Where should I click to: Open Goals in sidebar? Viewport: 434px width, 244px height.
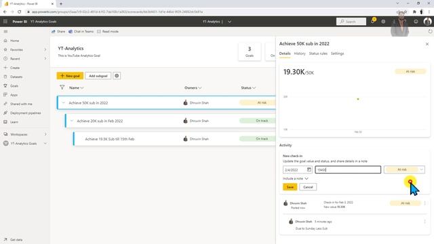point(14,86)
